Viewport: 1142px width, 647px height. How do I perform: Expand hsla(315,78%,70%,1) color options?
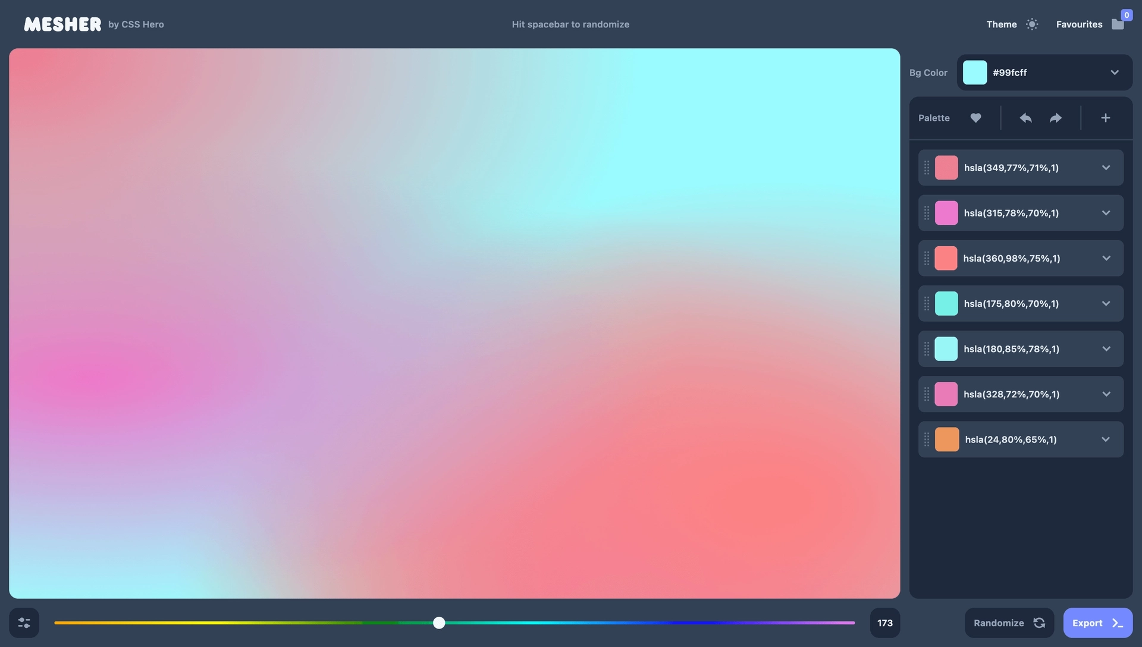point(1106,213)
